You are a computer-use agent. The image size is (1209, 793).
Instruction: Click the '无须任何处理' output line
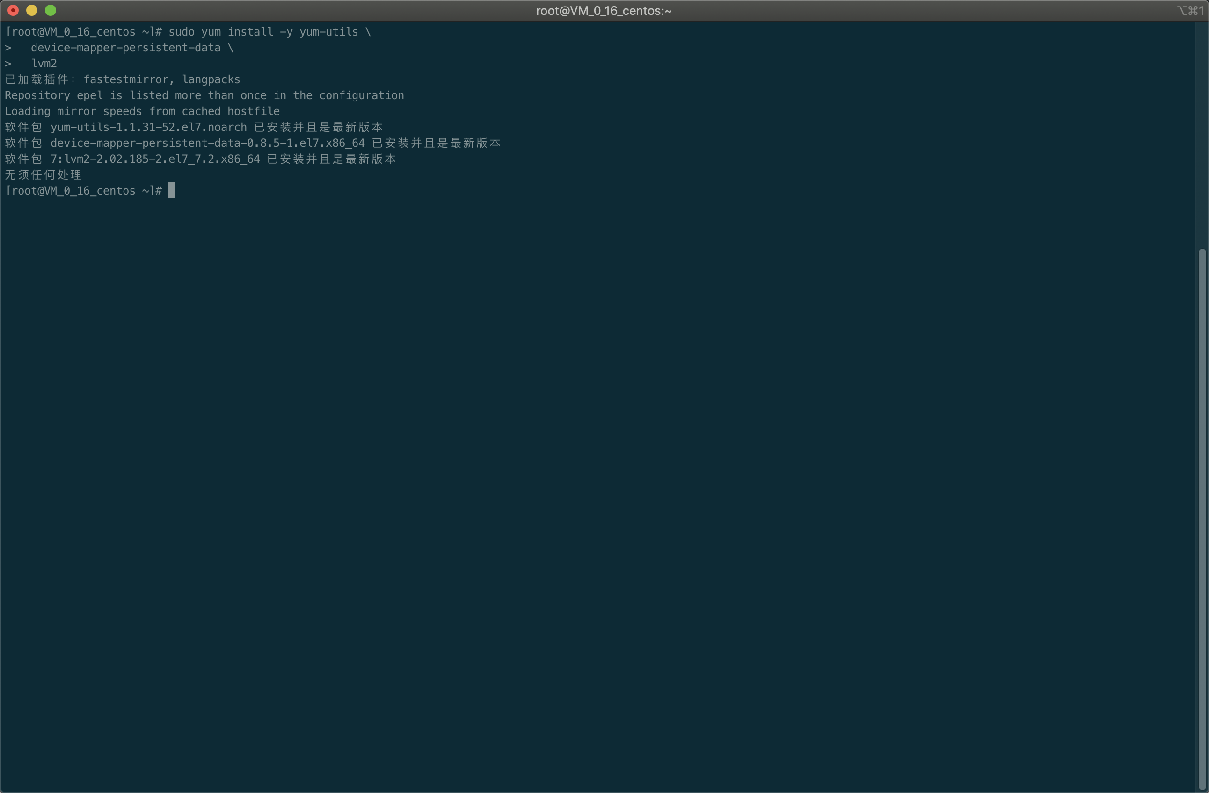click(x=43, y=175)
